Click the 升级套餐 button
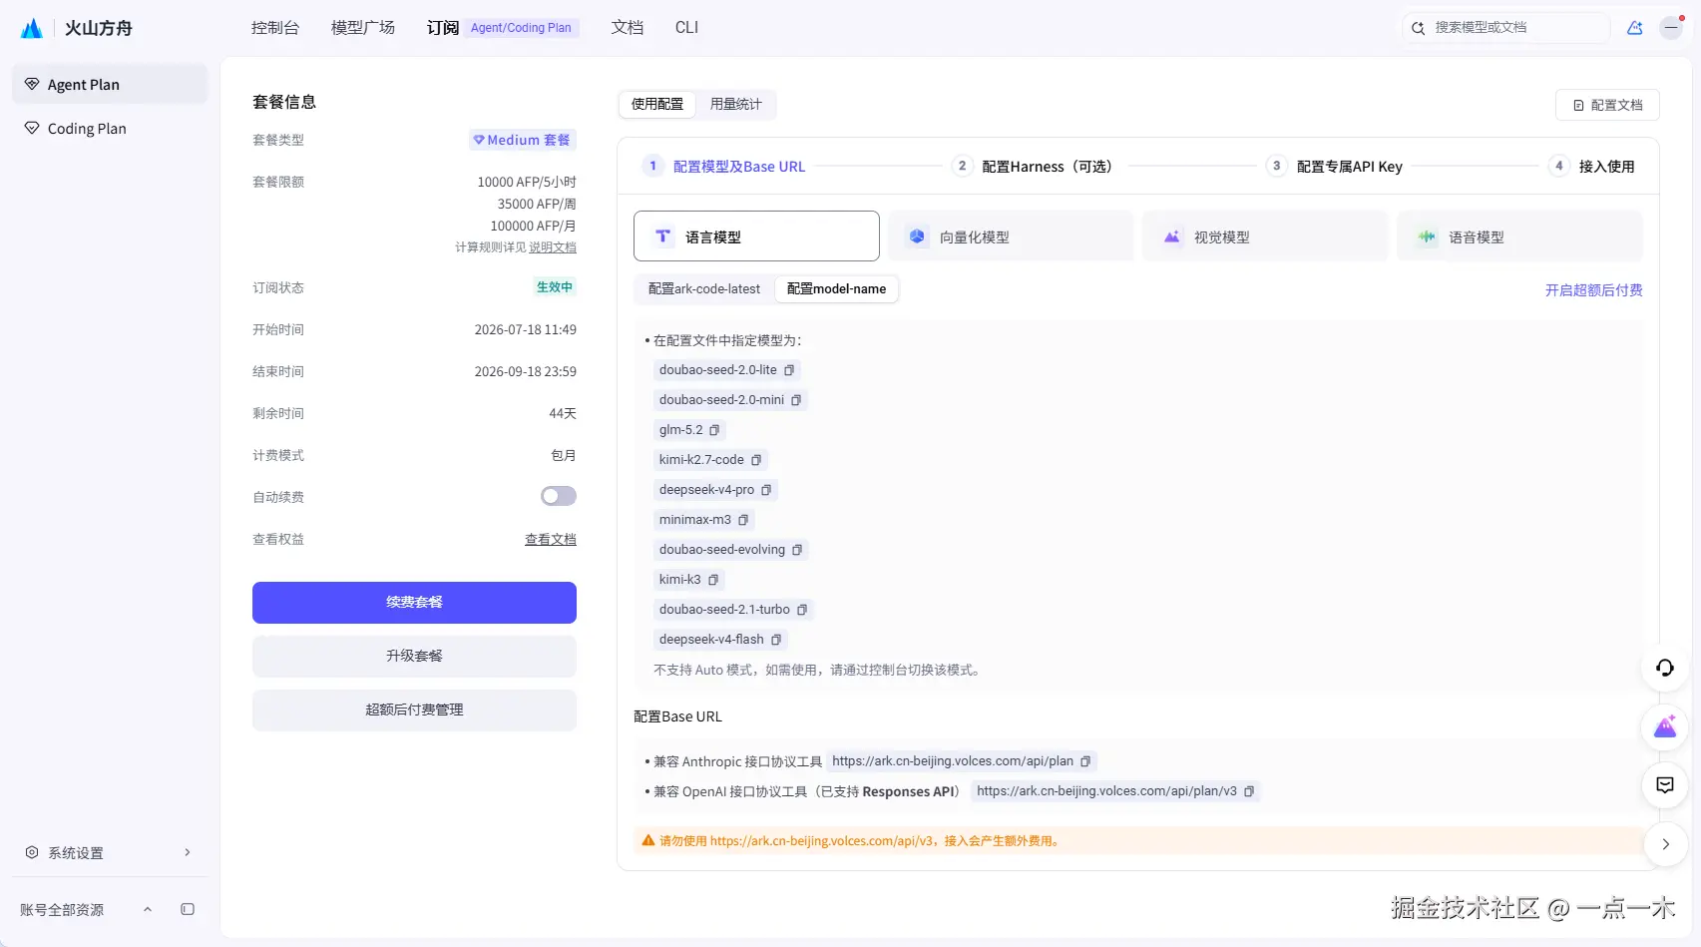Screen dimensions: 1701x947 [x=414, y=657]
